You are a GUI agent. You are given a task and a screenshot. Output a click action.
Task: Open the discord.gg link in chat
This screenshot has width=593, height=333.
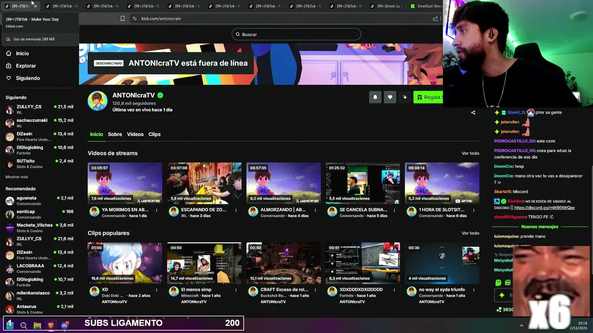[544, 208]
